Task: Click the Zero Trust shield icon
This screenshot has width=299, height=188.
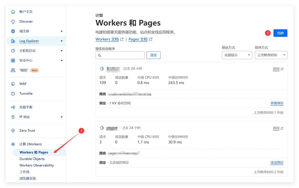Action: pyautogui.click(x=13, y=131)
